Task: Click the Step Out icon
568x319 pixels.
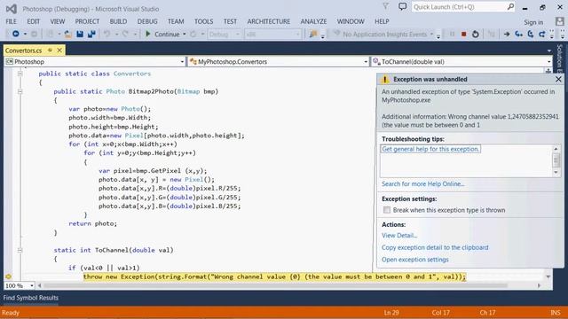Action: (x=542, y=34)
